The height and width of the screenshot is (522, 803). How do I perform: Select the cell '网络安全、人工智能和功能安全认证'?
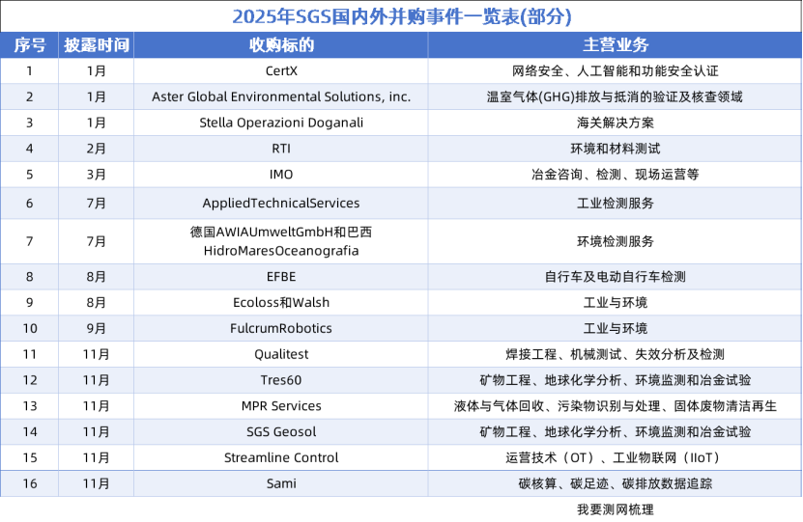point(615,71)
